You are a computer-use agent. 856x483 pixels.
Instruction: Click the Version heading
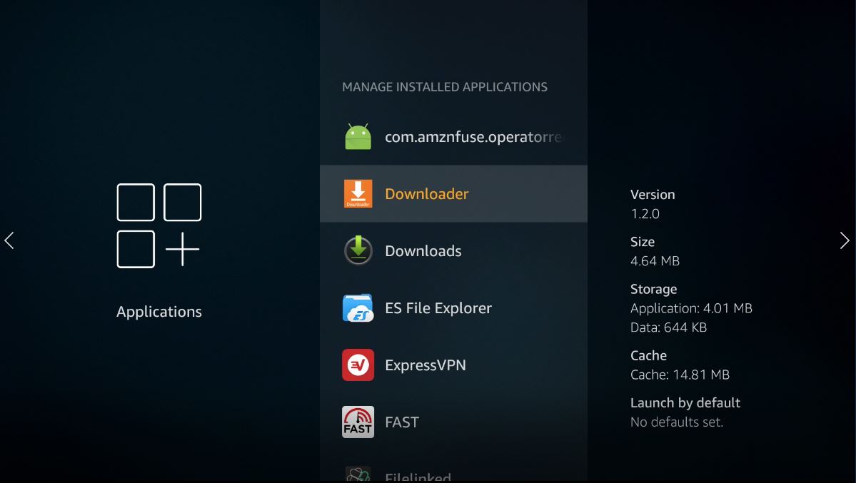click(653, 194)
